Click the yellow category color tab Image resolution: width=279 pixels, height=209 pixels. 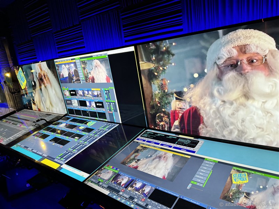[111, 167]
